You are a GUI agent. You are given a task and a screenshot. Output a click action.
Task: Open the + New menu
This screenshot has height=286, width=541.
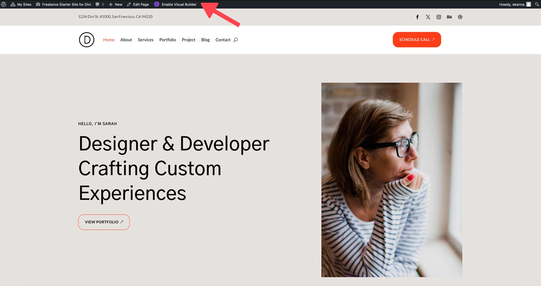[115, 4]
